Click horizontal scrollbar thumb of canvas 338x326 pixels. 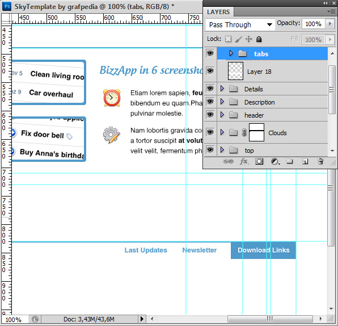tap(270, 319)
